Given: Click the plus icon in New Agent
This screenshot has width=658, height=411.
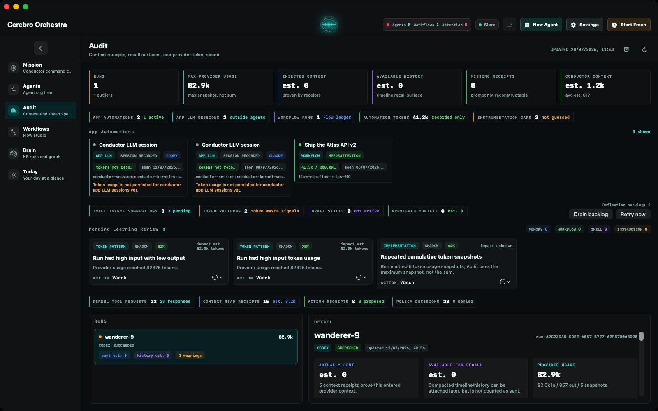Looking at the screenshot, I should [527, 25].
